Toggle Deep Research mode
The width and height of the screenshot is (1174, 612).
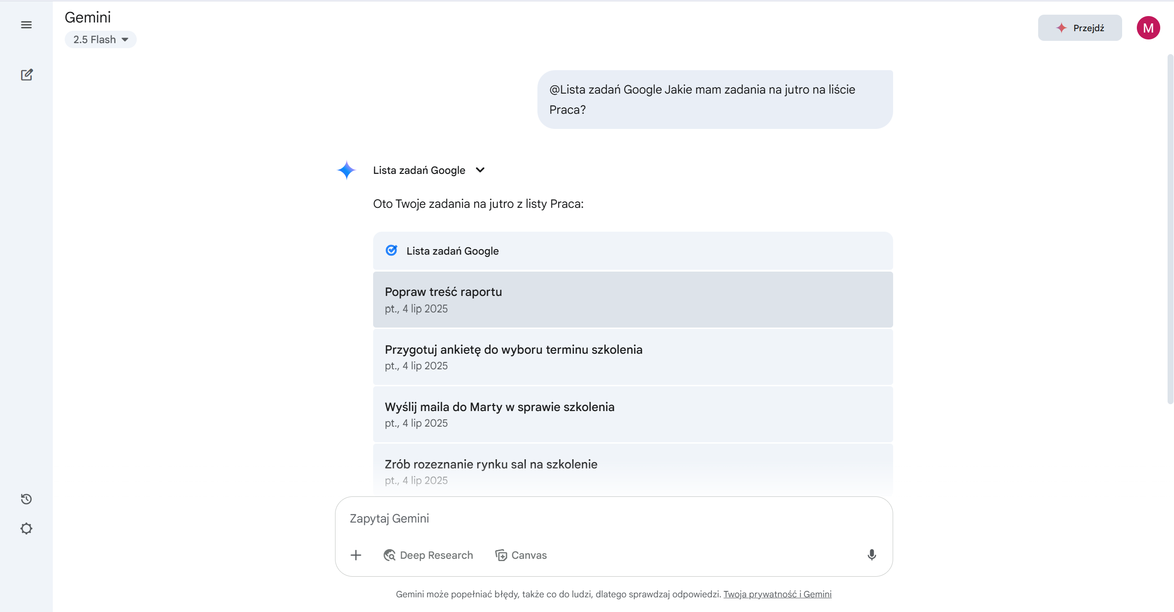click(428, 555)
